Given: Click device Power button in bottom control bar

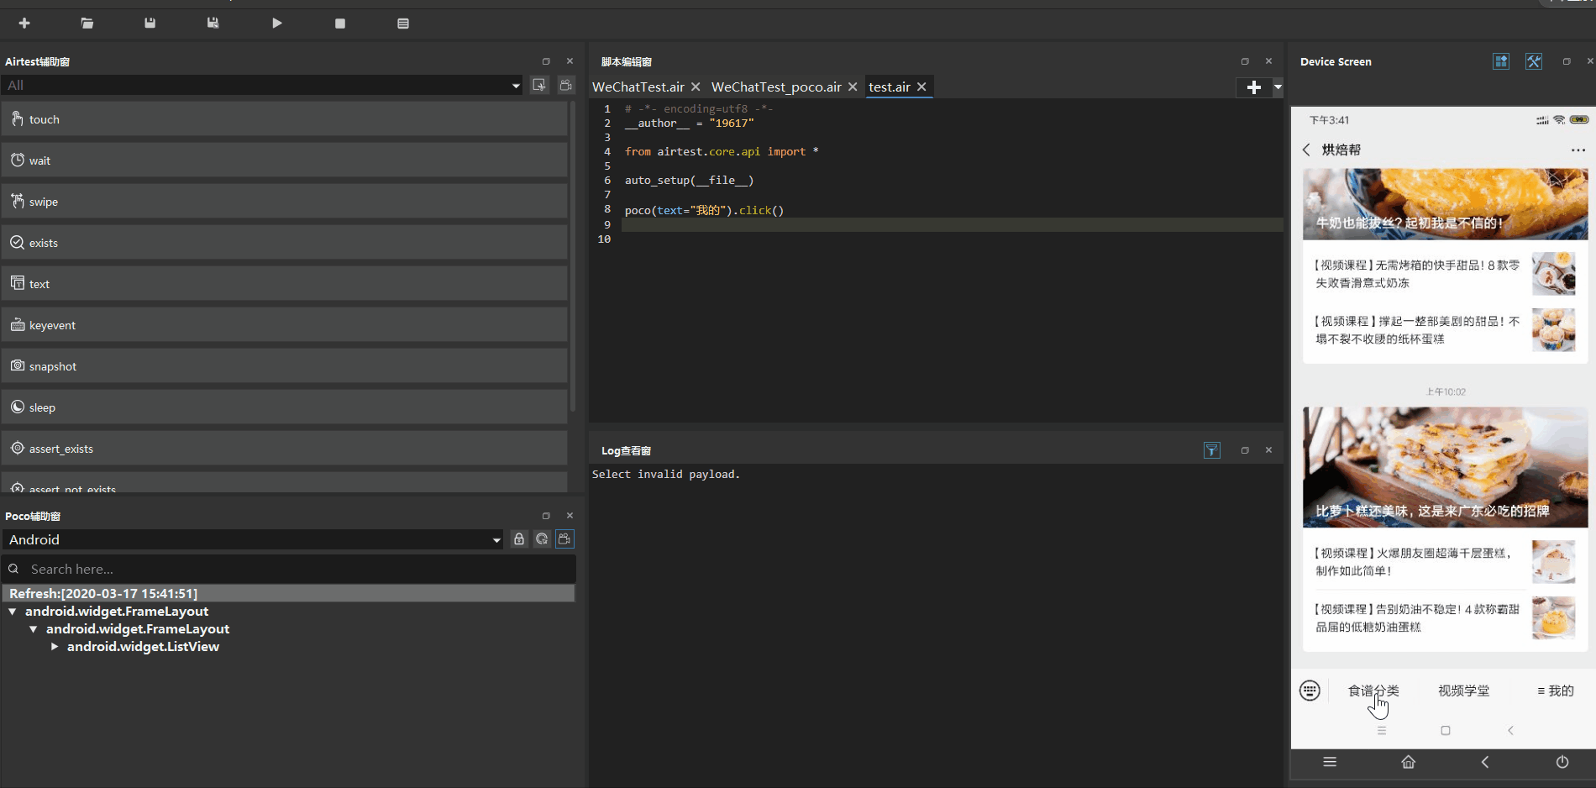Looking at the screenshot, I should pyautogui.click(x=1562, y=762).
